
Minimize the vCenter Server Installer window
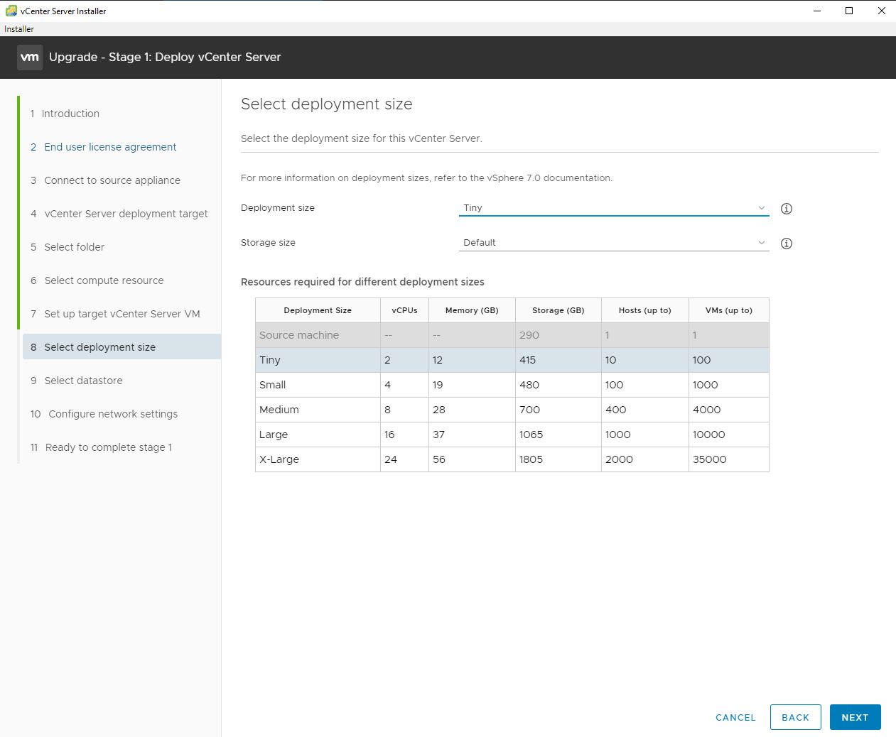pos(816,11)
